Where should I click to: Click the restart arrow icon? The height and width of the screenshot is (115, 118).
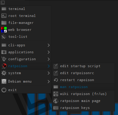[56, 80]
